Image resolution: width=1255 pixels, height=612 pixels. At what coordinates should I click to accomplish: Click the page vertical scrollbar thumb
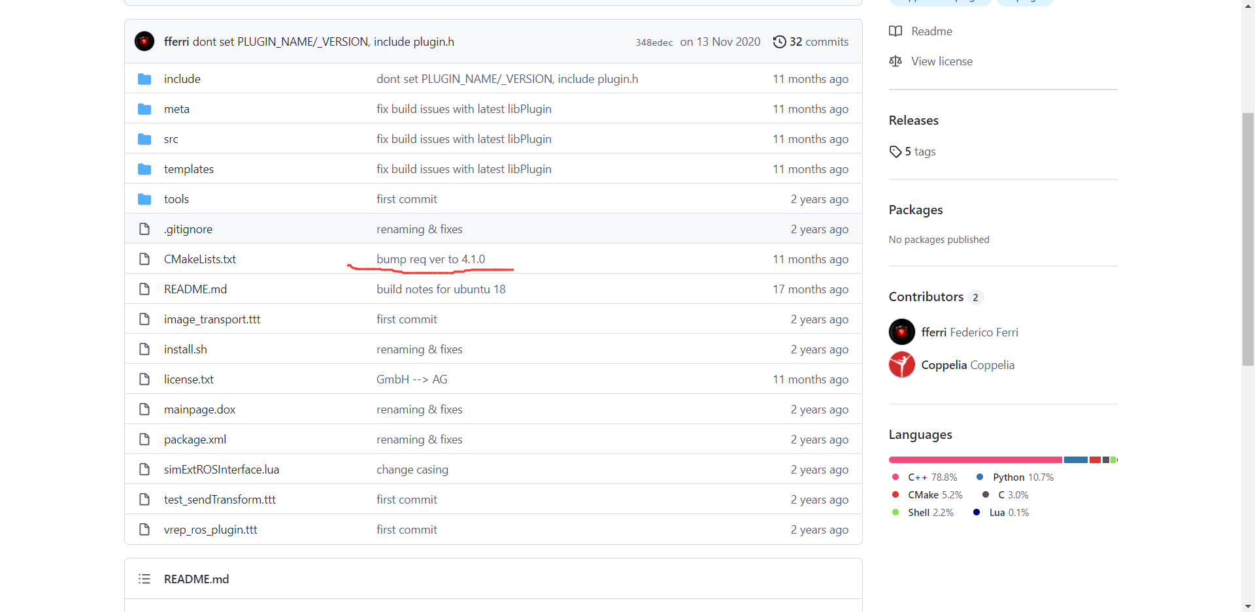pos(1248,239)
